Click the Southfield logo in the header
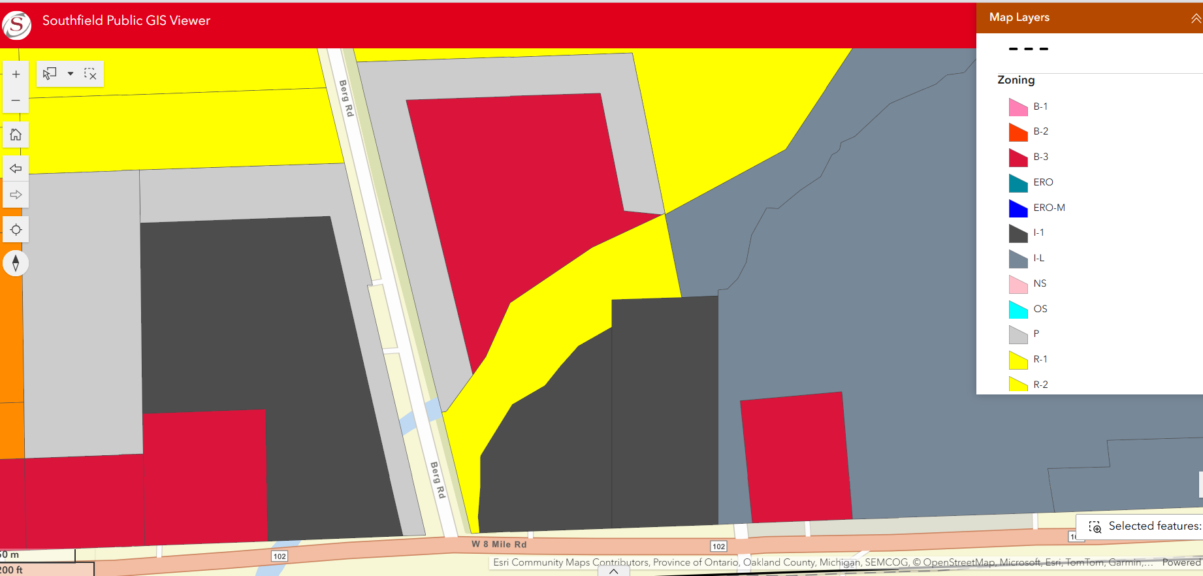The width and height of the screenshot is (1203, 576). [x=17, y=25]
